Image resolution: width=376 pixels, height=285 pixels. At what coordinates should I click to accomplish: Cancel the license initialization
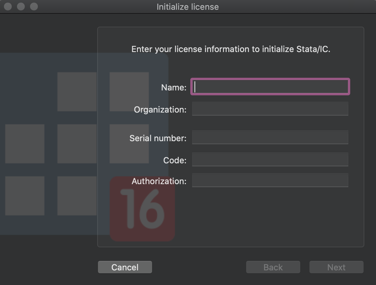pos(125,267)
